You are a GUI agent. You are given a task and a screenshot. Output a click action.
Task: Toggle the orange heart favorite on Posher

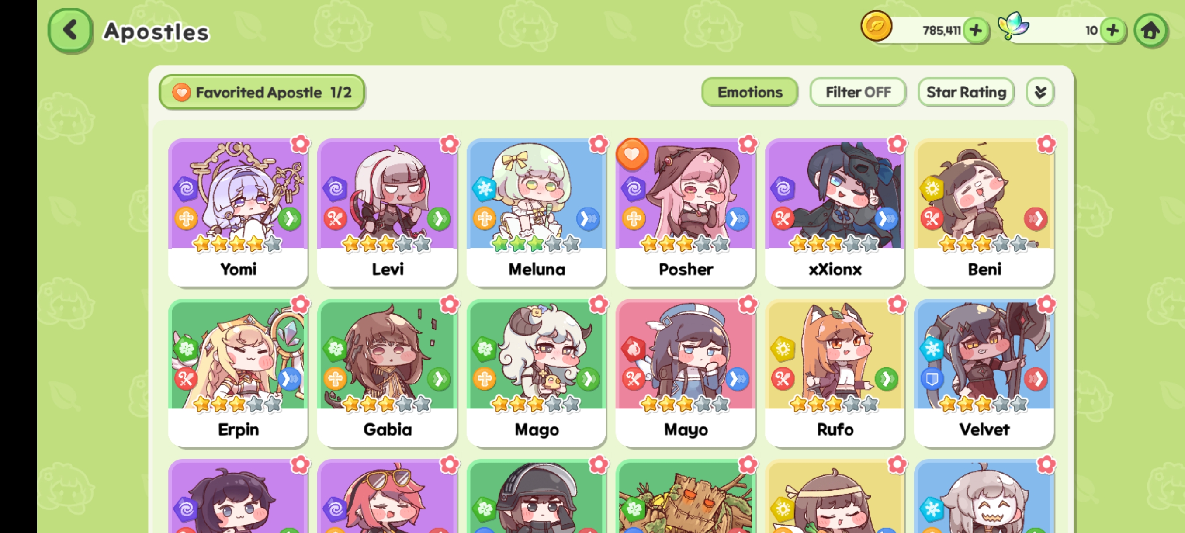(x=632, y=155)
